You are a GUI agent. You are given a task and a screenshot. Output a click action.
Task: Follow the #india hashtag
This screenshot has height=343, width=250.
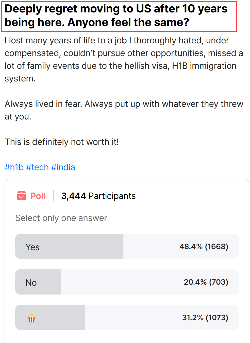tap(63, 167)
